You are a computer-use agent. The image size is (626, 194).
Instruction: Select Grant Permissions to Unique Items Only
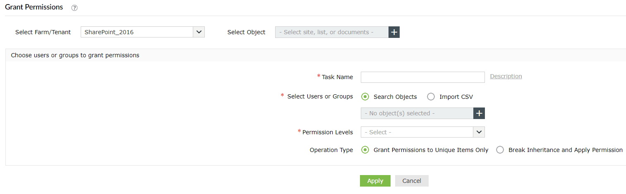tap(365, 150)
